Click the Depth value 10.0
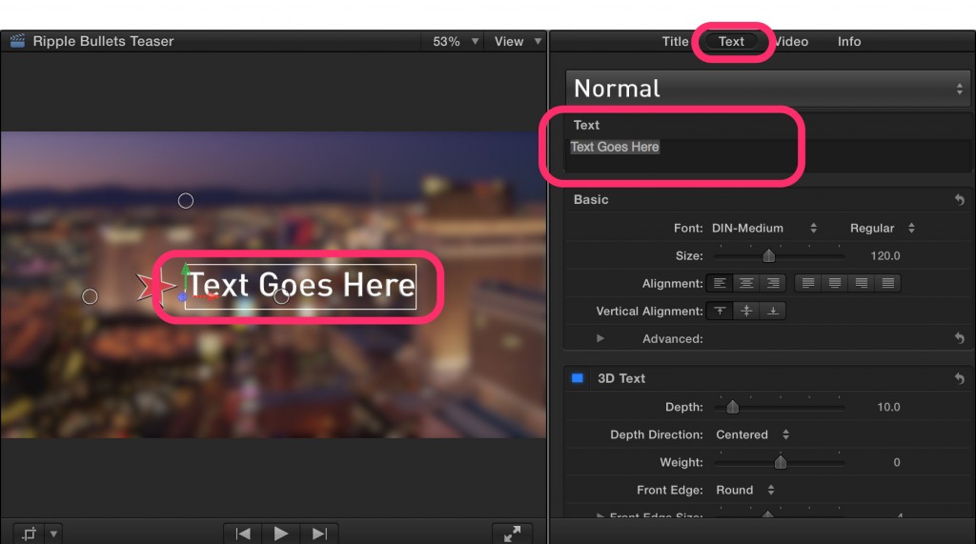The image size is (976, 544). [888, 407]
